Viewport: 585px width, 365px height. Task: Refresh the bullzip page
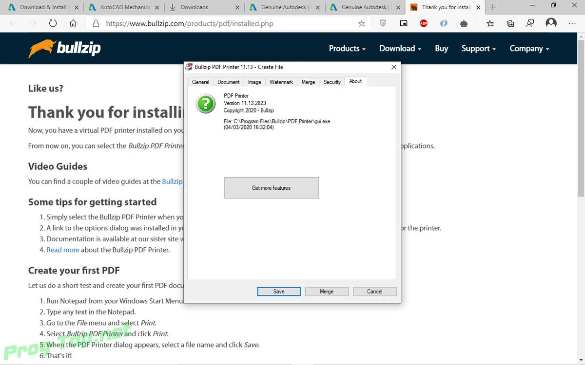pos(53,23)
